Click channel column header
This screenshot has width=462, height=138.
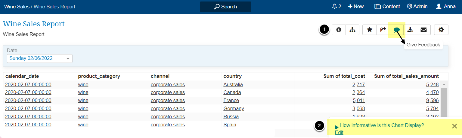160,76
